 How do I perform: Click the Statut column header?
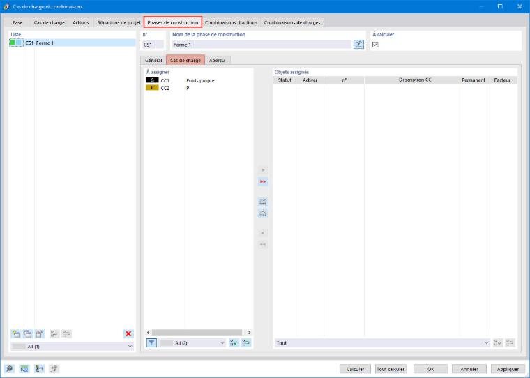point(285,80)
